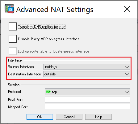138x124 pixels.
Task: Click chevron arrow of Source Interface combo
Action: 127,67
